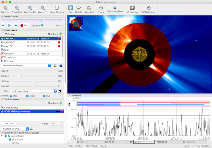Remove the LASCO C2 layer
The height and width of the screenshot is (148, 212).
59,39
